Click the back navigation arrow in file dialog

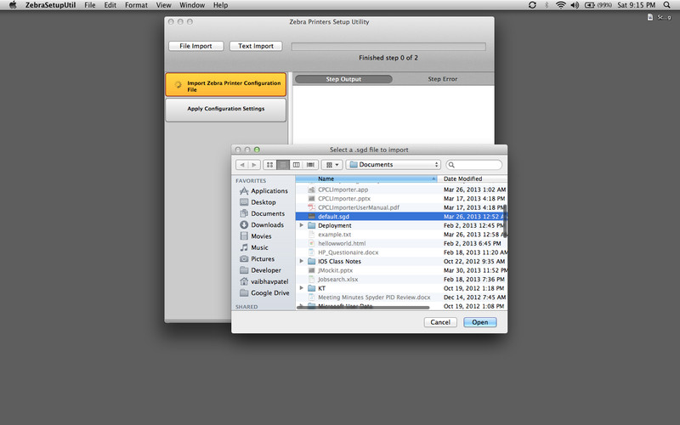242,165
